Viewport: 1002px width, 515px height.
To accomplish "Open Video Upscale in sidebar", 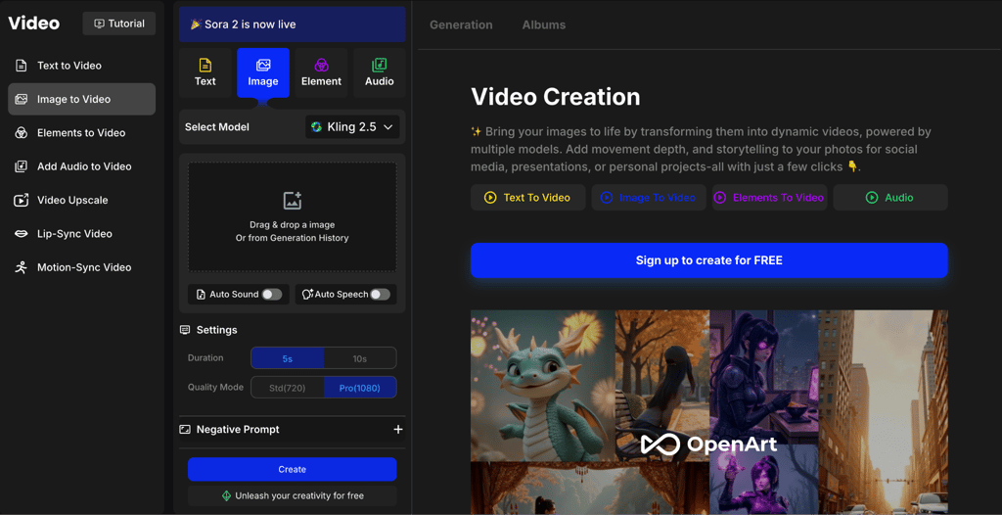I will 82,201.
